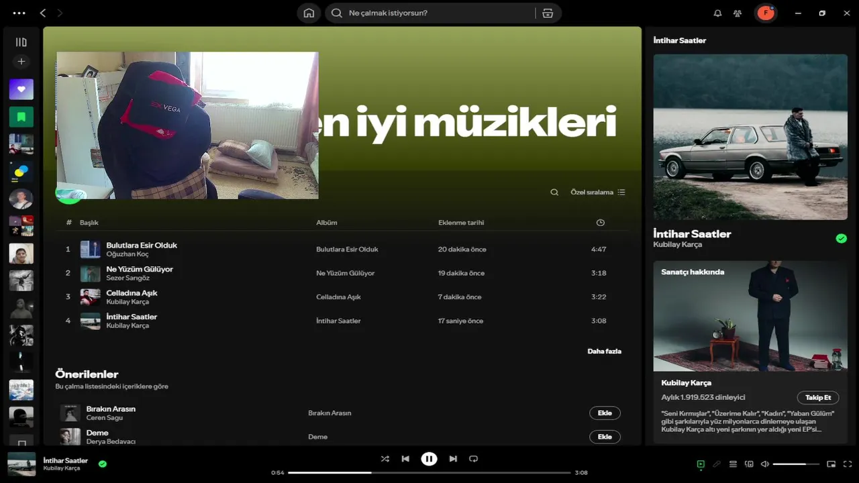
Task: Open the play queue
Action: pyautogui.click(x=733, y=464)
